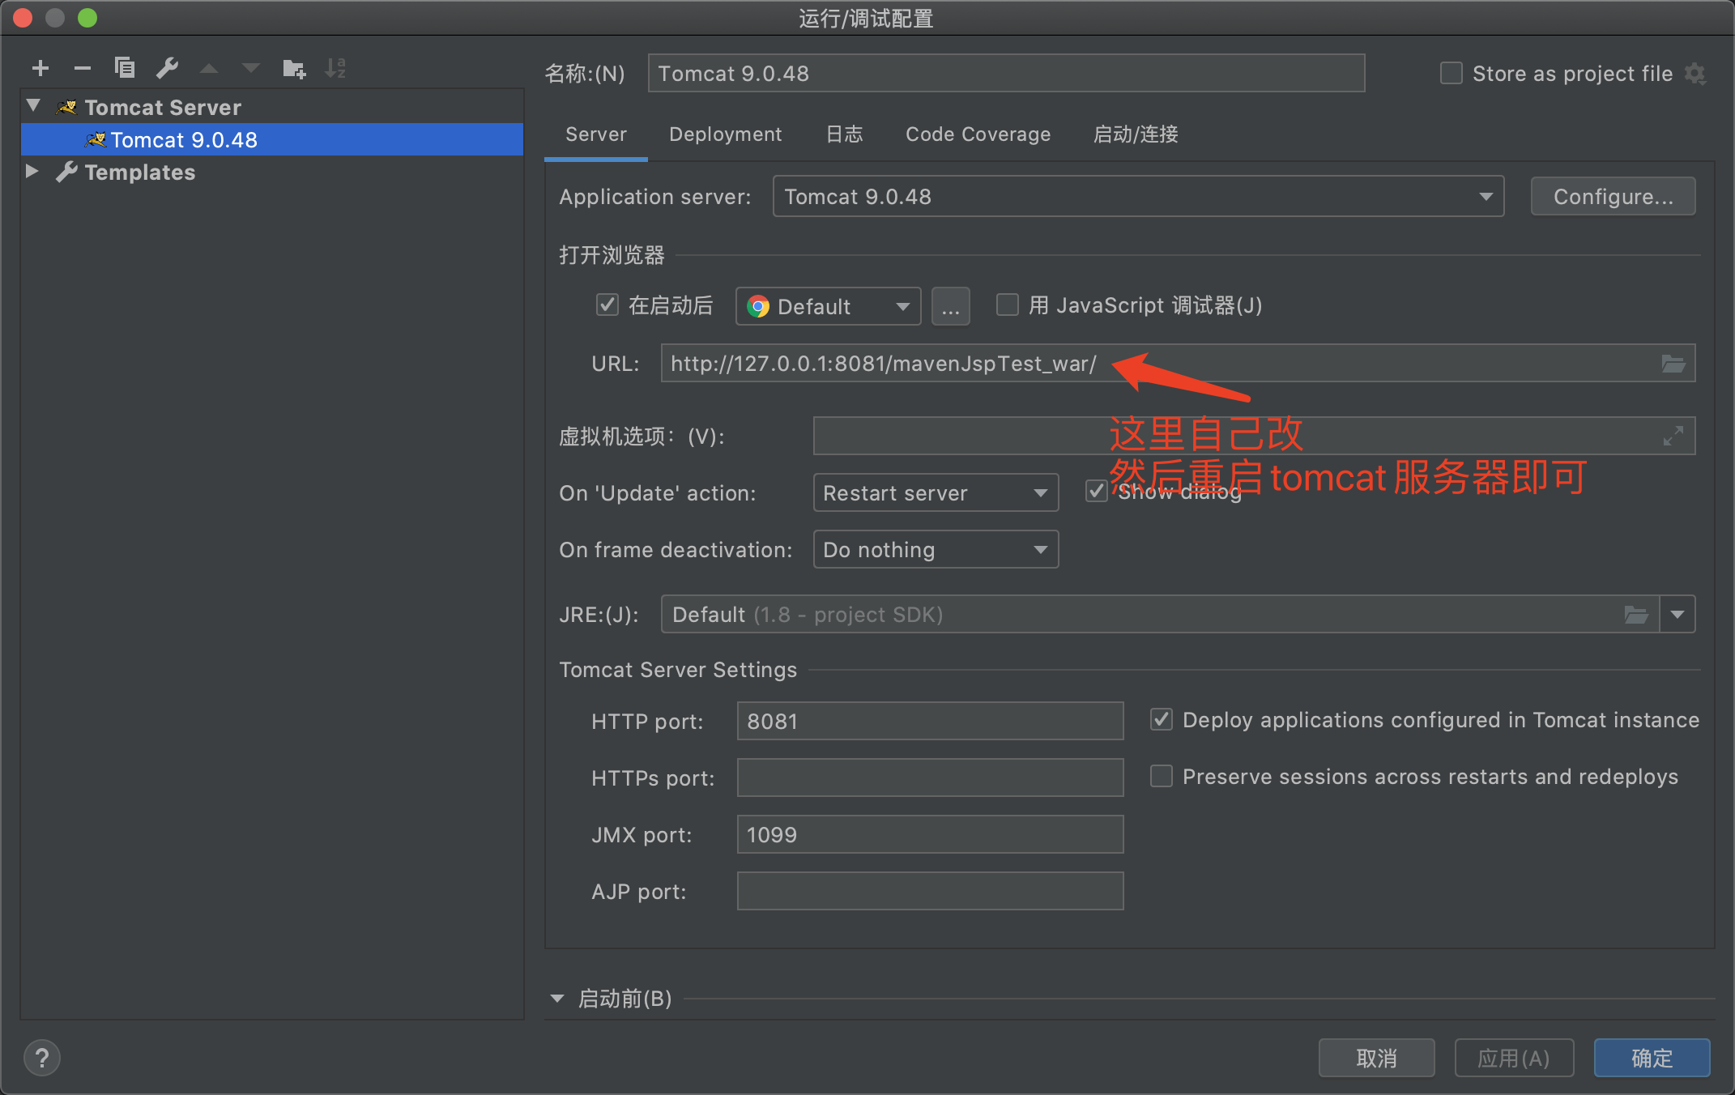The width and height of the screenshot is (1735, 1095).
Task: Click browser ellipsis button next to Default
Action: coord(950,306)
